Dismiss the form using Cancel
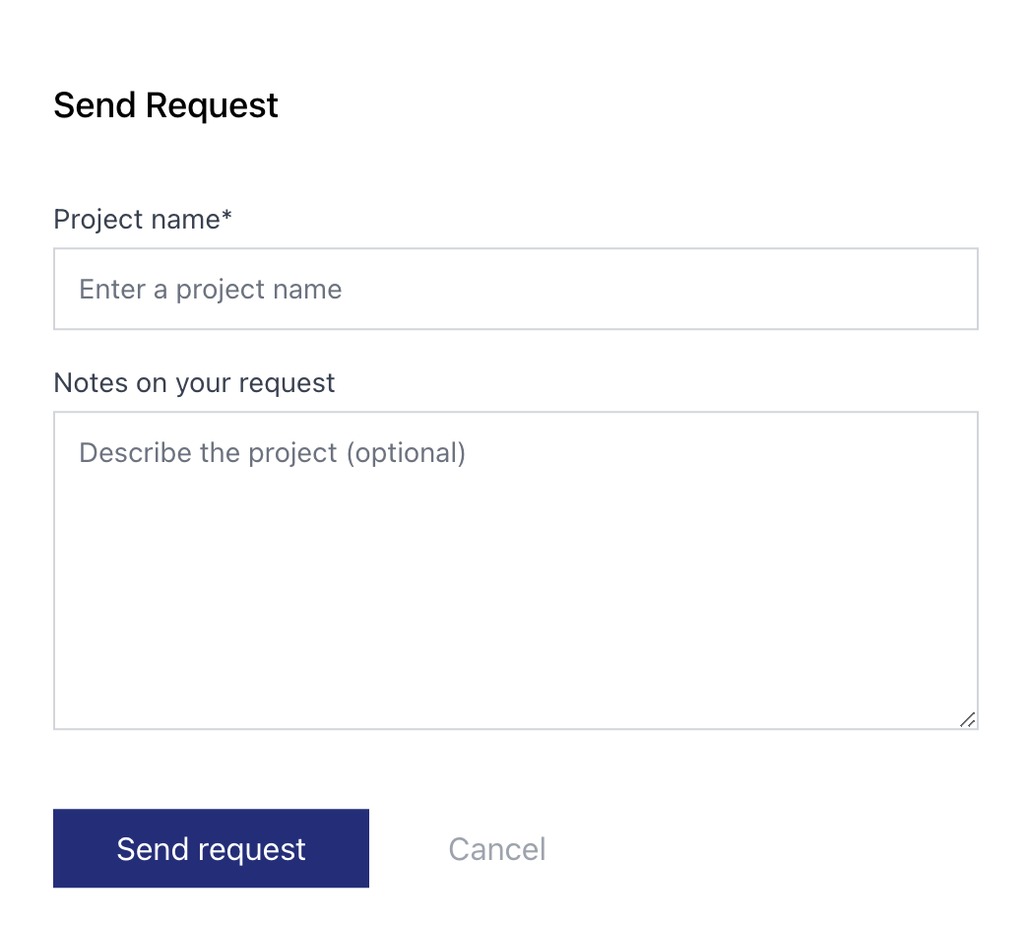1026x926 pixels. (496, 849)
